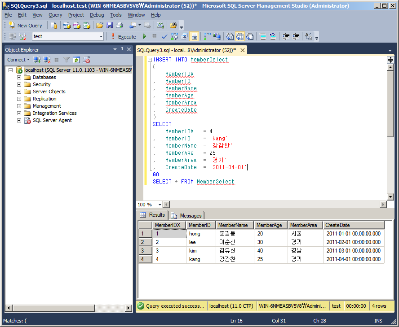Expand the SQL Server Agent node
Viewport: 399px width, 327px height.
(19, 120)
